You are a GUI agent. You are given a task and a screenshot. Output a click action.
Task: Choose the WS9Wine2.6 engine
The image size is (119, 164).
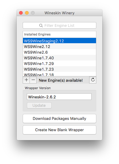[x=60, y=52]
